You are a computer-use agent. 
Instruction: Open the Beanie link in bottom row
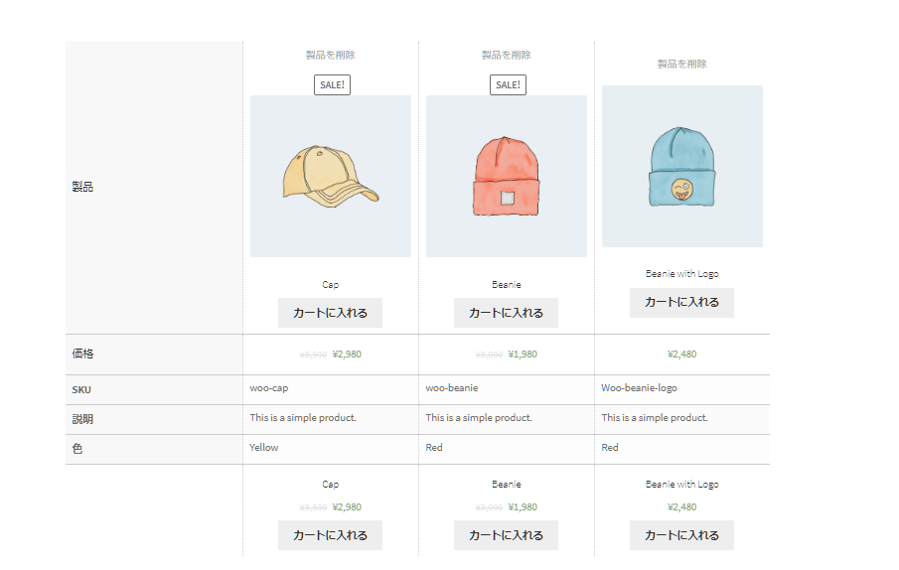pyautogui.click(x=507, y=484)
